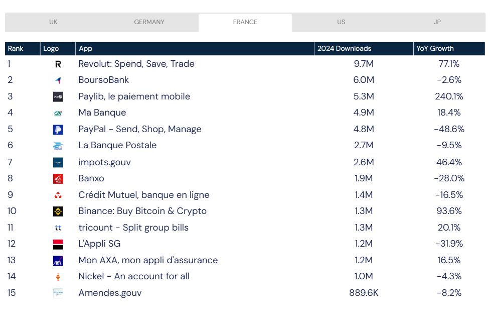
Task: Sort by YoY Growth column header
Action: [x=449, y=49]
